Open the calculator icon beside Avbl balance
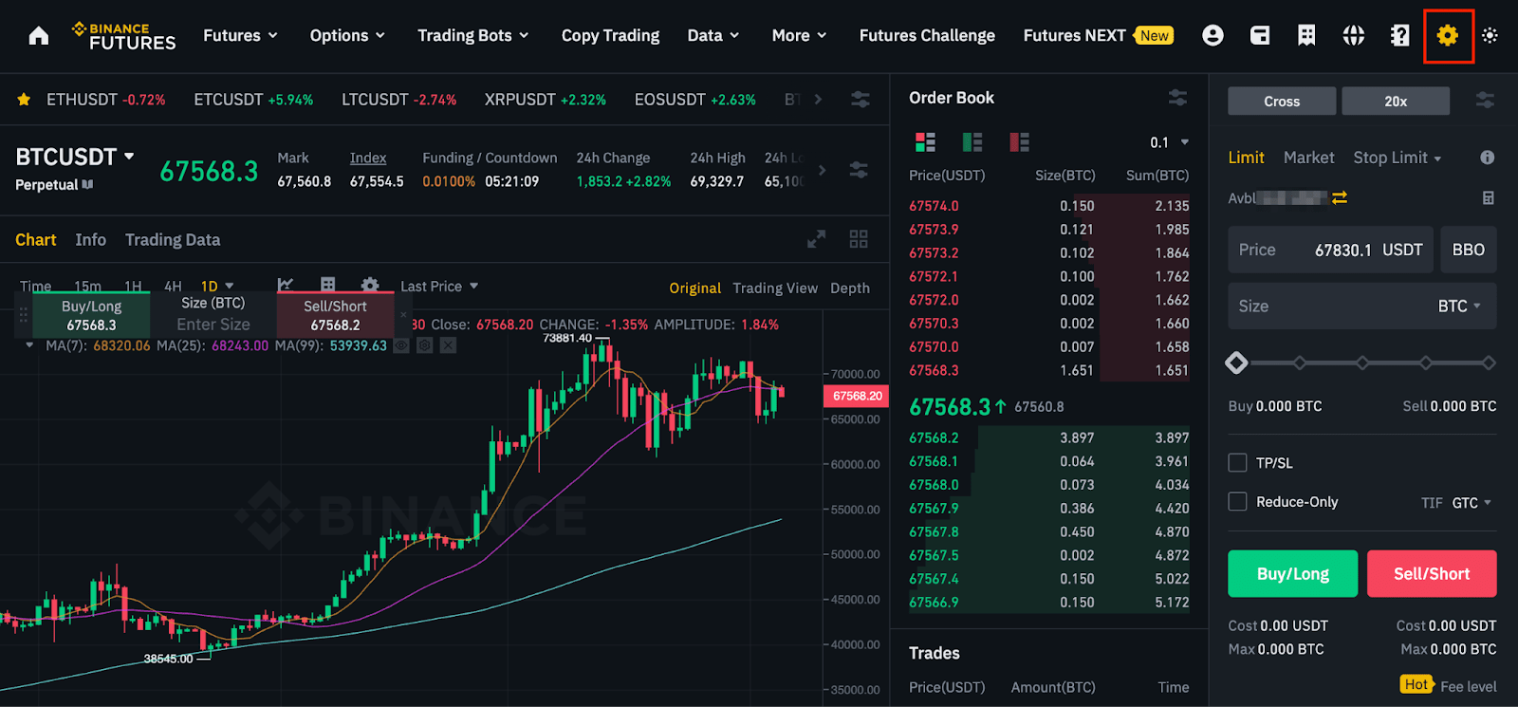Screen dimensions: 1518x707 pos(1488,198)
